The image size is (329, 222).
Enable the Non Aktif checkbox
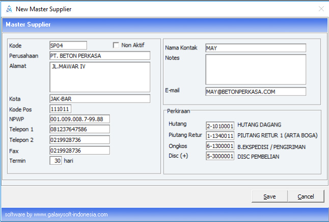(x=116, y=45)
